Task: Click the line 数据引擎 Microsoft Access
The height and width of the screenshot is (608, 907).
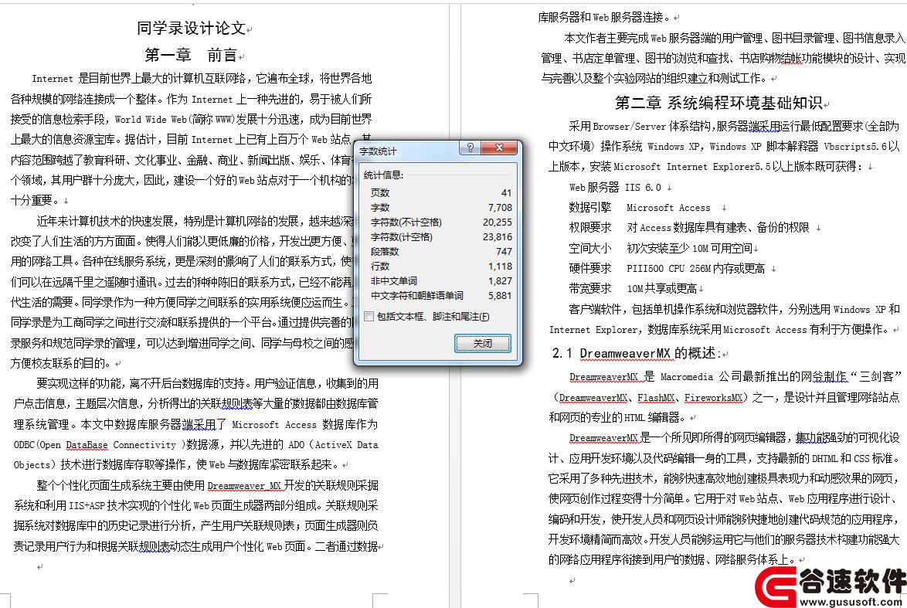Action: tap(640, 208)
